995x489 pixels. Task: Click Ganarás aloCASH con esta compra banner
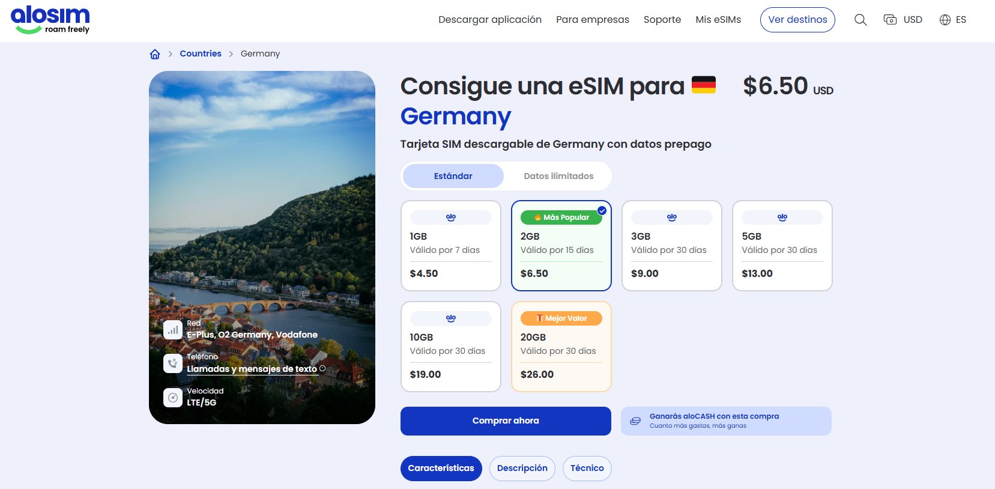point(726,421)
